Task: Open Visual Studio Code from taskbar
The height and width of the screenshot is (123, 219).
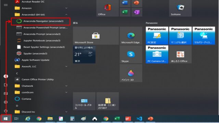Action: click(x=139, y=119)
